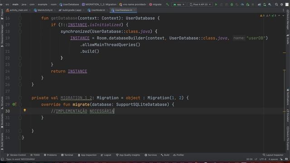
Task: Open the Emulator panel on right sidebar
Action: pos(288,115)
